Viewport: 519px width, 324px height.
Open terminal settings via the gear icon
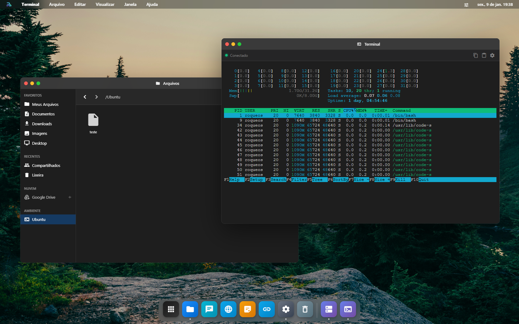point(492,55)
